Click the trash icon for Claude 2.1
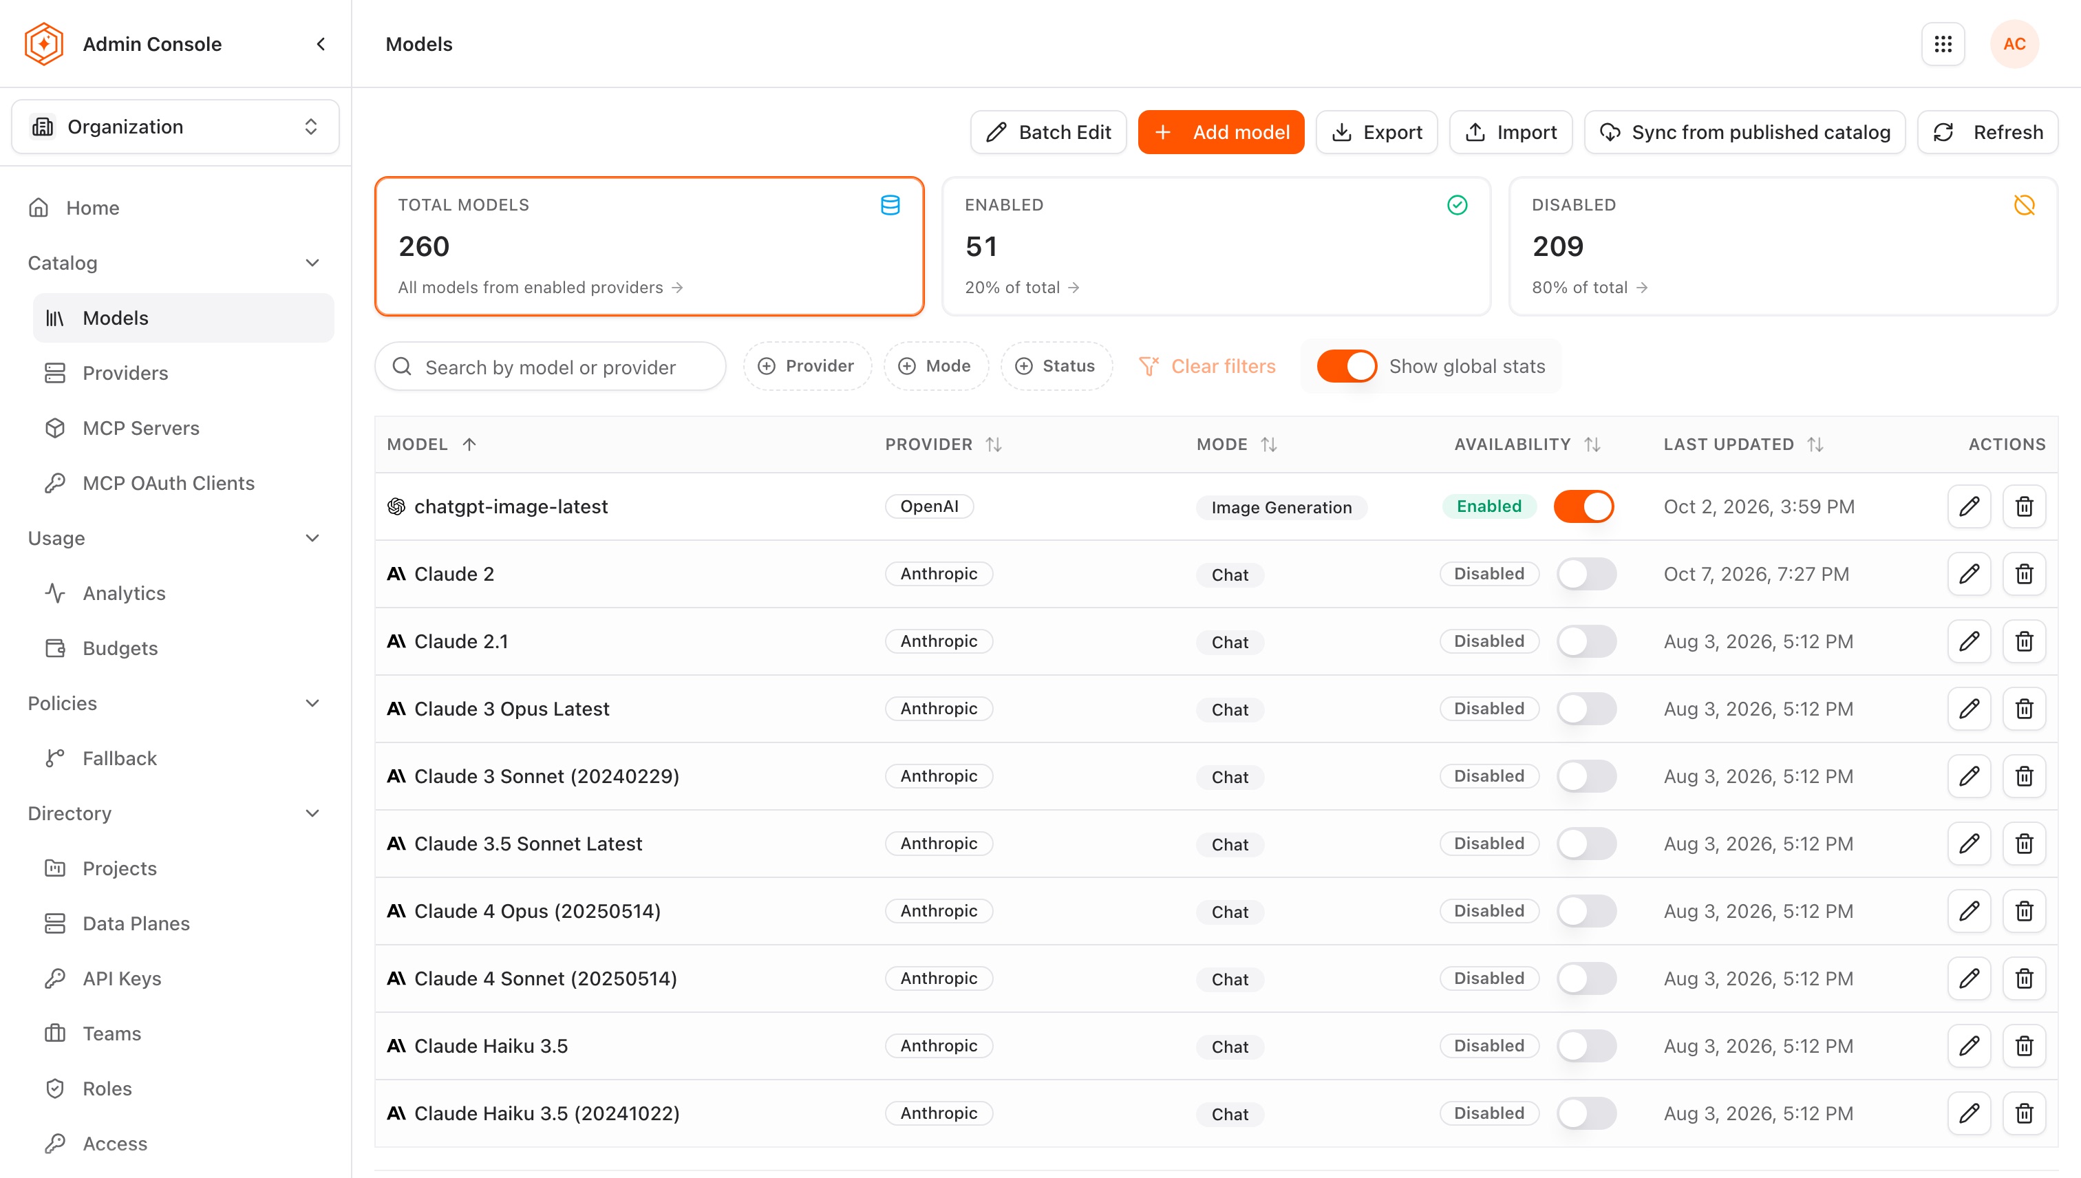Screen dimensions: 2081x1178 [x=2025, y=641]
